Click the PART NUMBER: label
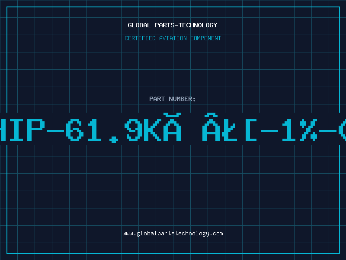The height and width of the screenshot is (260, 346). (x=173, y=99)
